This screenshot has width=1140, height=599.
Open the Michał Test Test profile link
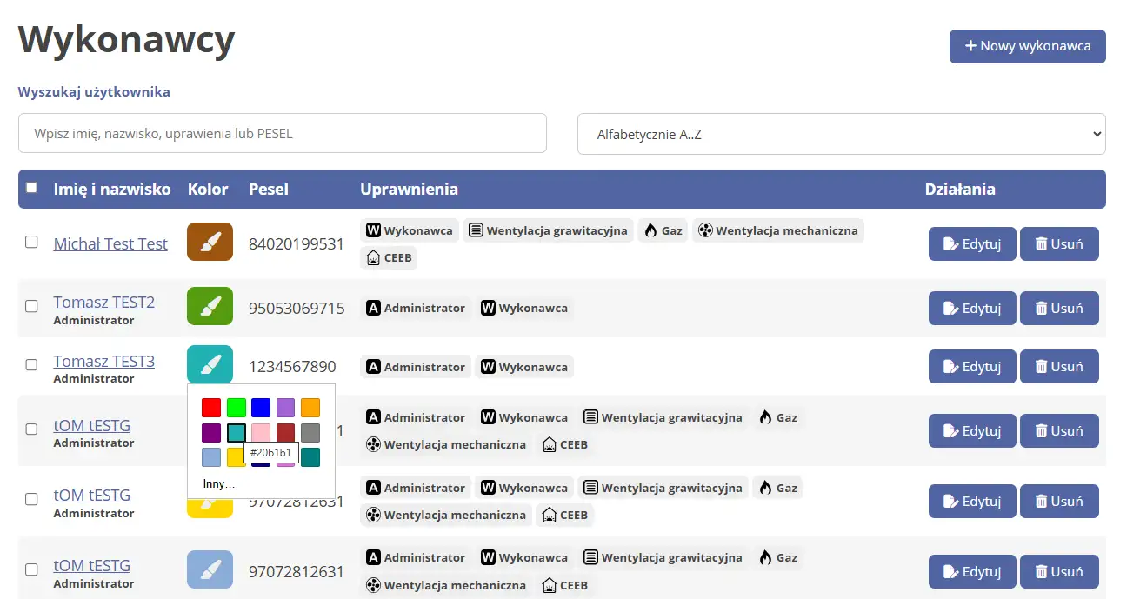pos(110,243)
